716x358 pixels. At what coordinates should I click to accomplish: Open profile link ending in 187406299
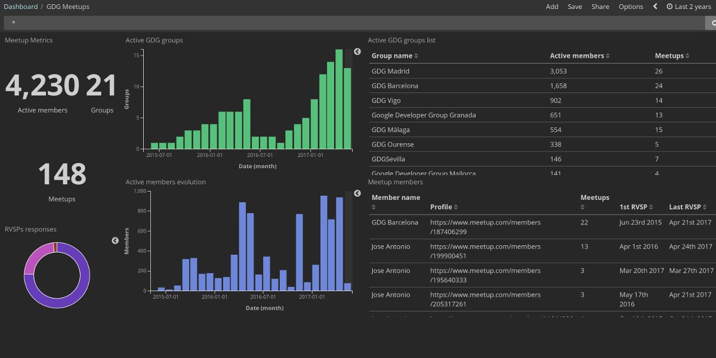(485, 227)
